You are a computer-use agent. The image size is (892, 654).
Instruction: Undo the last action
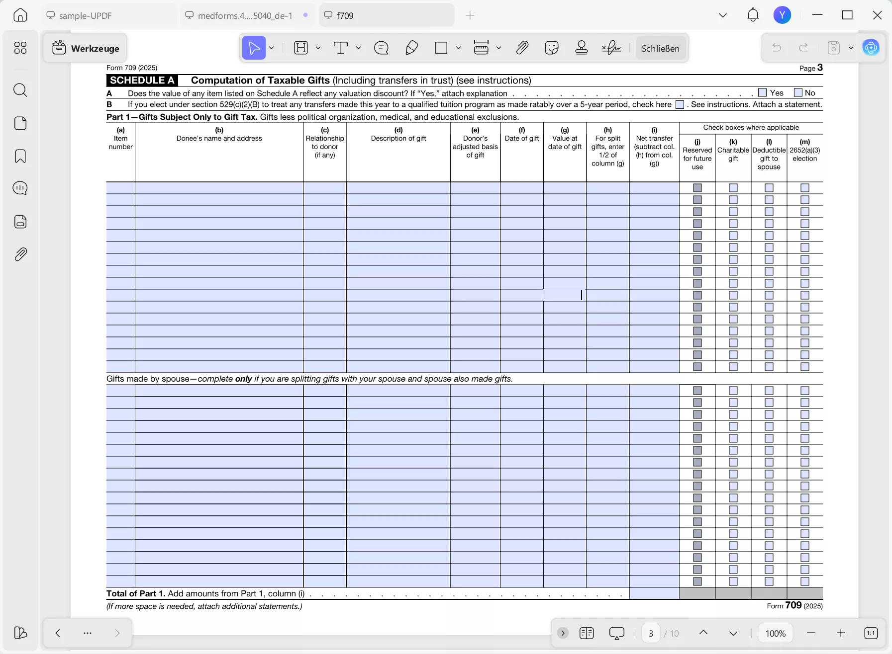pos(777,48)
